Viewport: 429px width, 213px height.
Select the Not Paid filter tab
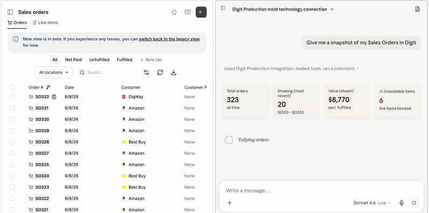[73, 60]
